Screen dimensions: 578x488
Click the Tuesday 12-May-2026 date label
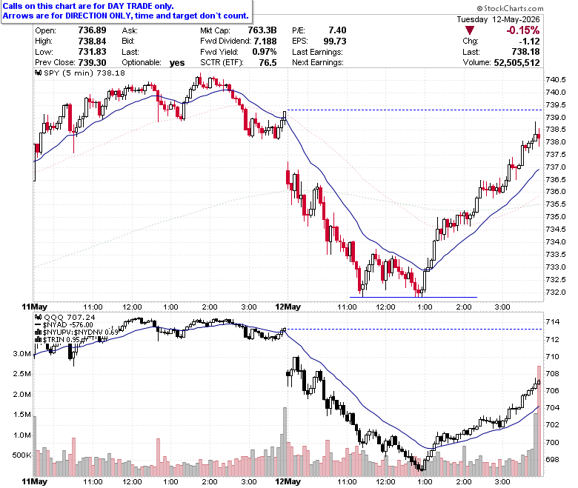[498, 19]
